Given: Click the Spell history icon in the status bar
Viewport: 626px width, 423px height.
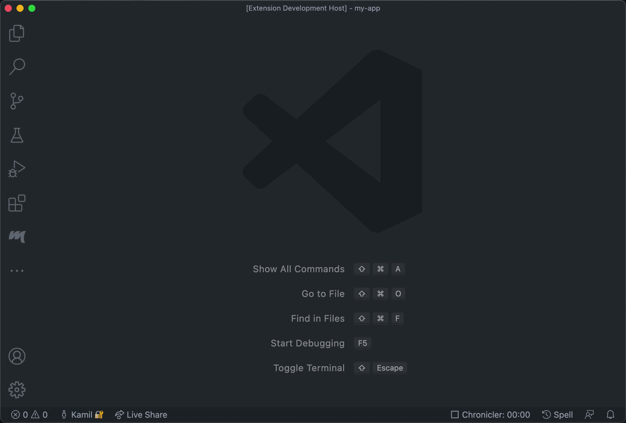Looking at the screenshot, I should click(x=556, y=415).
